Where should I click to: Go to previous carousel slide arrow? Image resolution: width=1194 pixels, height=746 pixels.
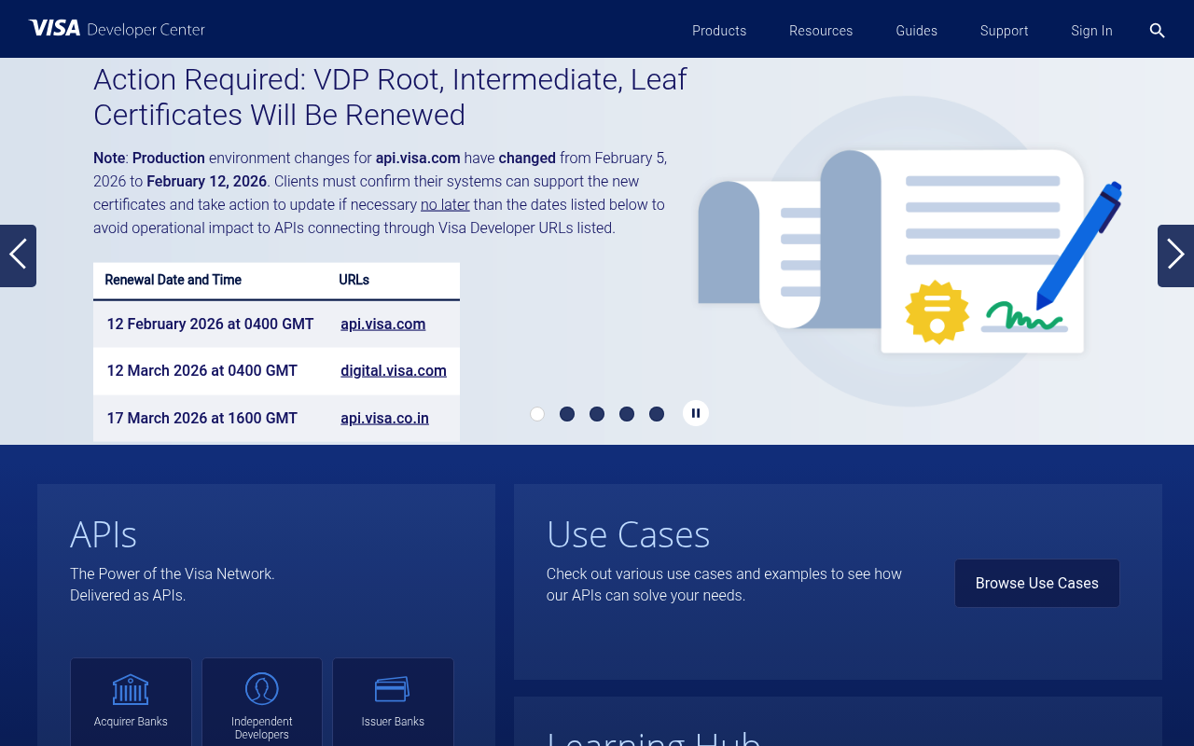pos(18,256)
